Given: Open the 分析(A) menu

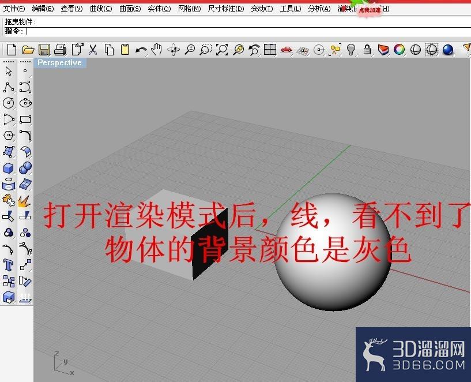Looking at the screenshot, I should pyautogui.click(x=319, y=9).
